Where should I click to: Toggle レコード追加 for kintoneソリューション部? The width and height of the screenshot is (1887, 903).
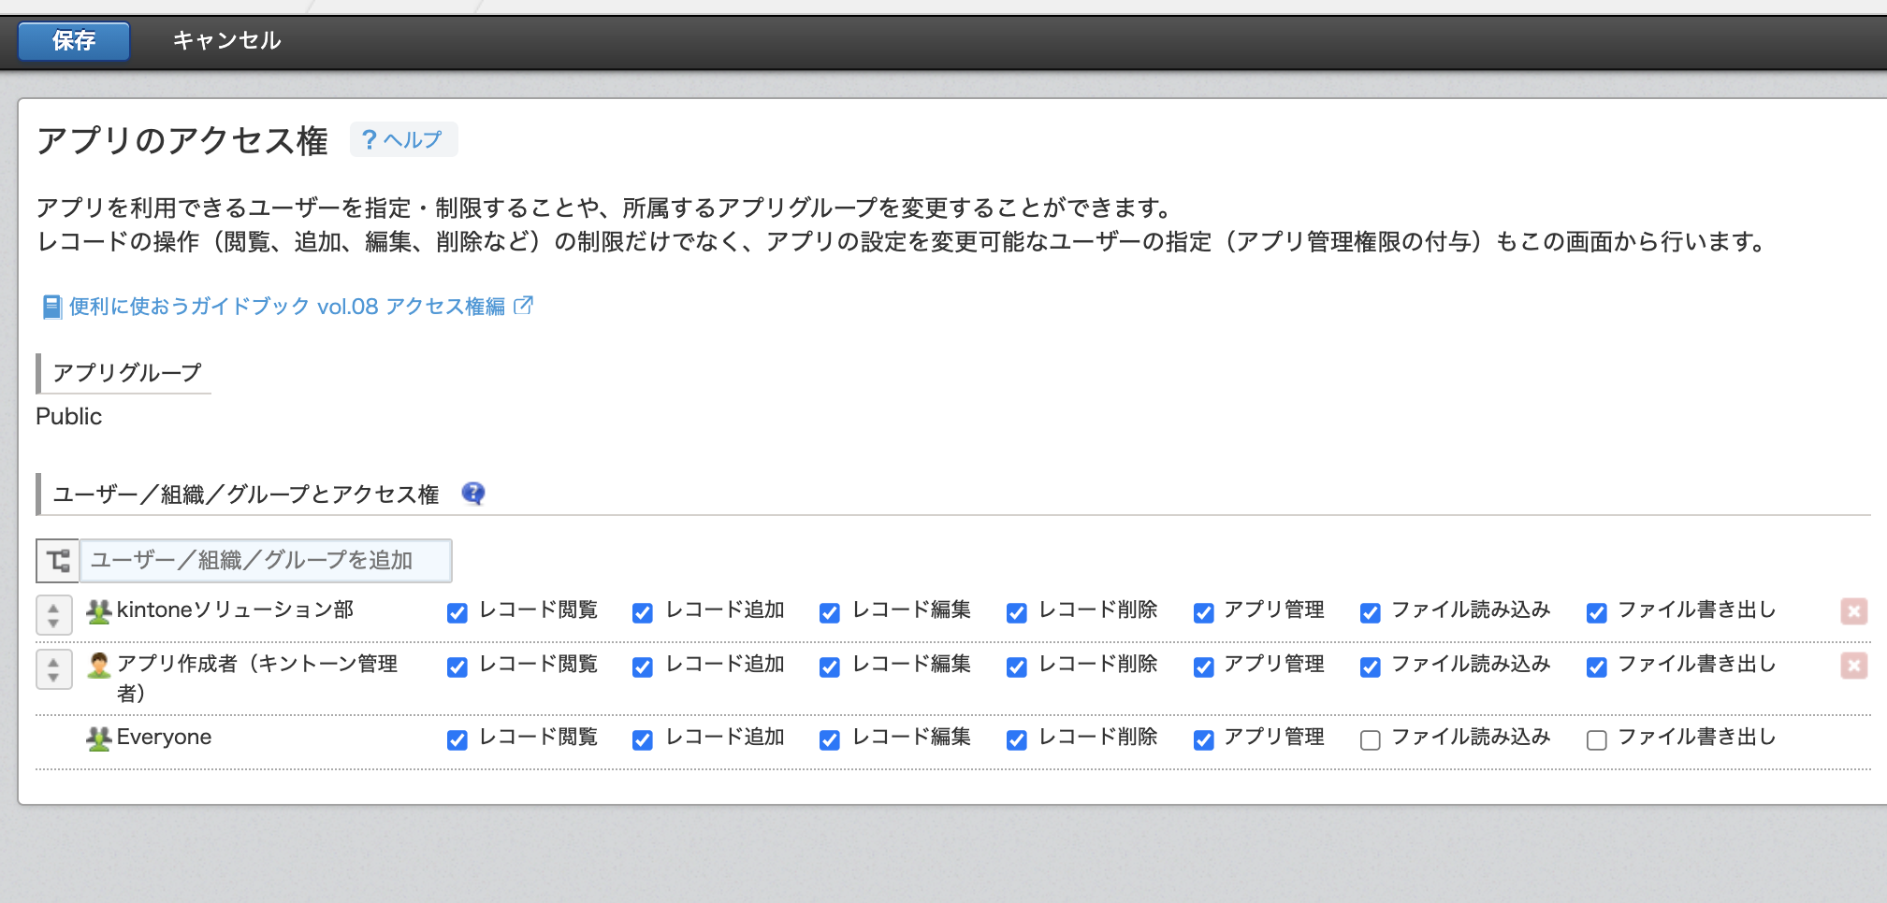click(x=643, y=613)
